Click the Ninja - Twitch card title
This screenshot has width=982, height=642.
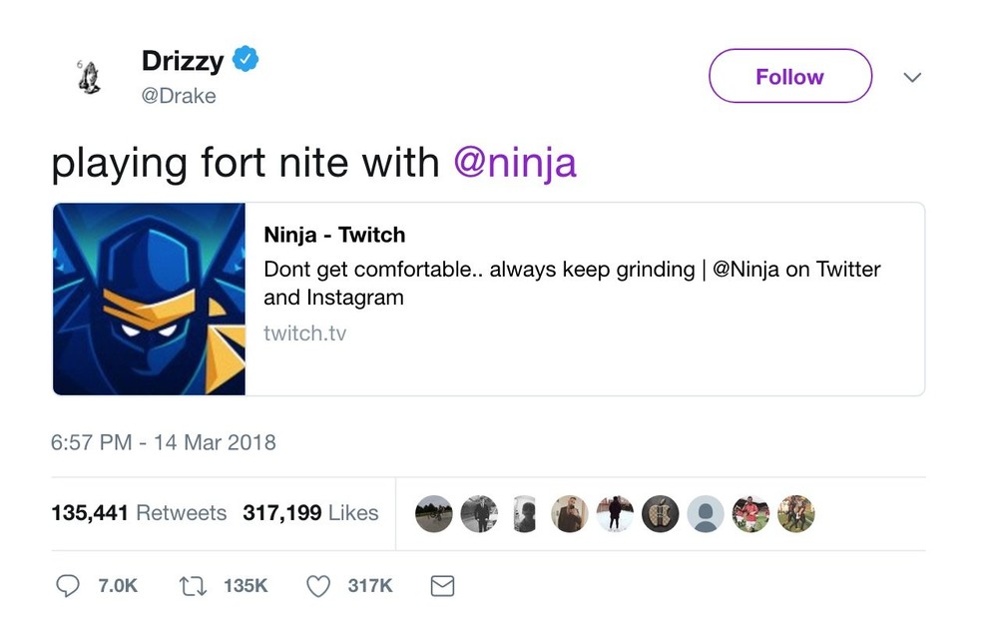coord(334,236)
